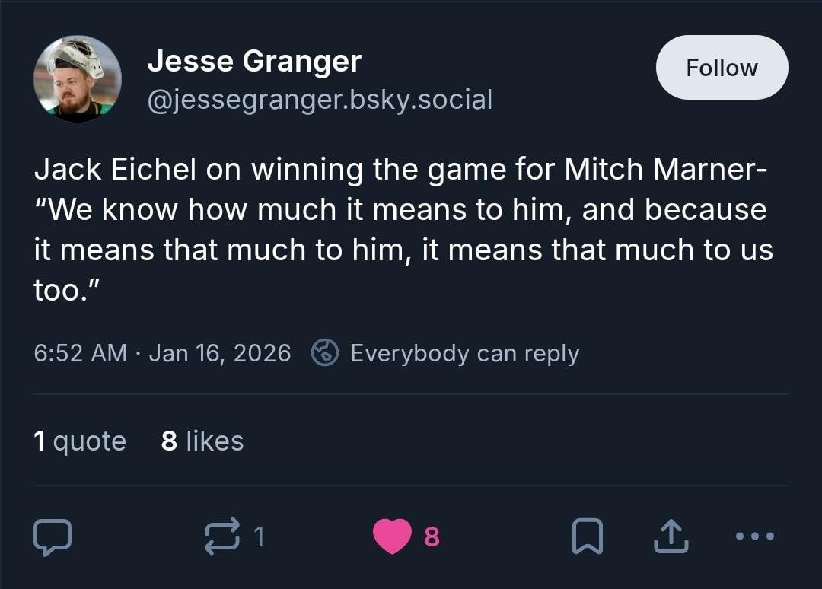
Task: Click the Jan 16, 2026 post date
Action: tap(220, 353)
